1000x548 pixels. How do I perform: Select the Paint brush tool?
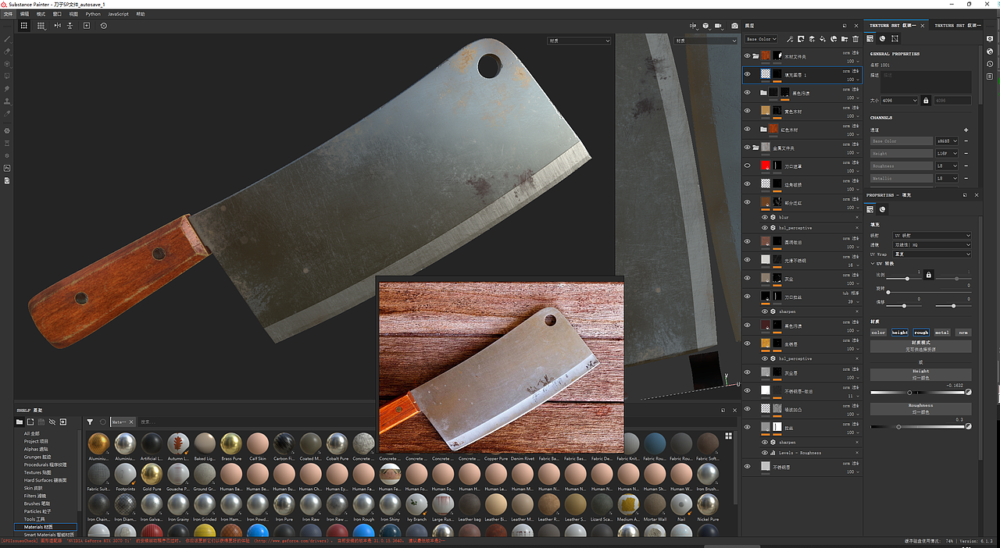click(7, 38)
